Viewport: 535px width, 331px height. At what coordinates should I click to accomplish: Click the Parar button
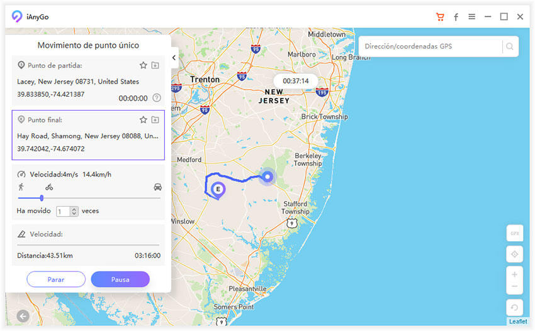click(56, 279)
